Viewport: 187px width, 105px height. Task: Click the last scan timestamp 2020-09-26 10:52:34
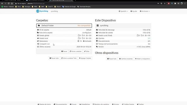point(84,47)
